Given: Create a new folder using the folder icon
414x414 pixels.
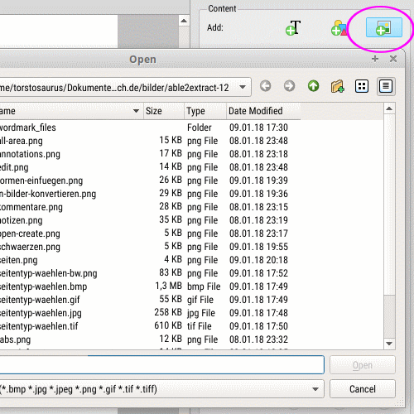Looking at the screenshot, I should click(337, 86).
